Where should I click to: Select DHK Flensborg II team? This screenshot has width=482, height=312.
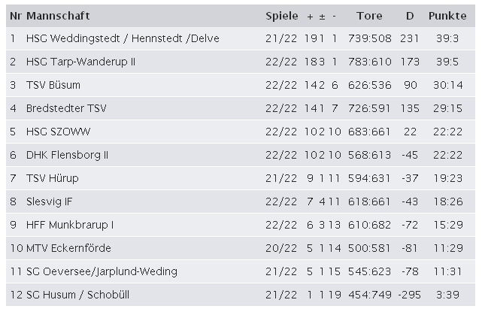pos(68,155)
